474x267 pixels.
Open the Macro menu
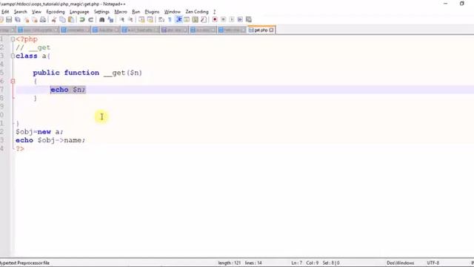pos(121,12)
